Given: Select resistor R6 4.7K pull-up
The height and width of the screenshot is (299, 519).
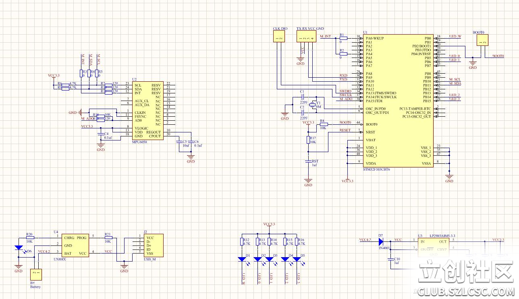Looking at the screenshot, I should pos(65,85).
